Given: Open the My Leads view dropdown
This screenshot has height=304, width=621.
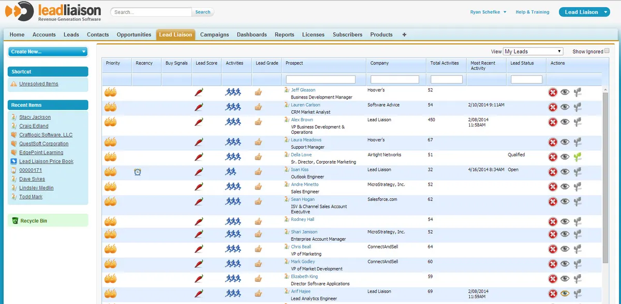Looking at the screenshot, I should [x=533, y=52].
